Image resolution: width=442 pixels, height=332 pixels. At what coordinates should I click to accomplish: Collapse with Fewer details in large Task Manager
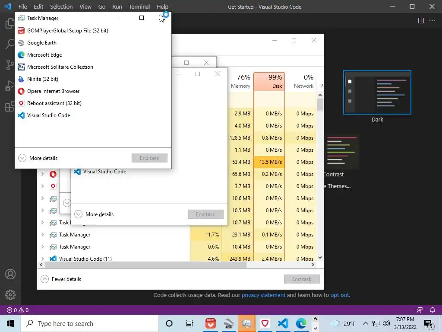(61, 279)
